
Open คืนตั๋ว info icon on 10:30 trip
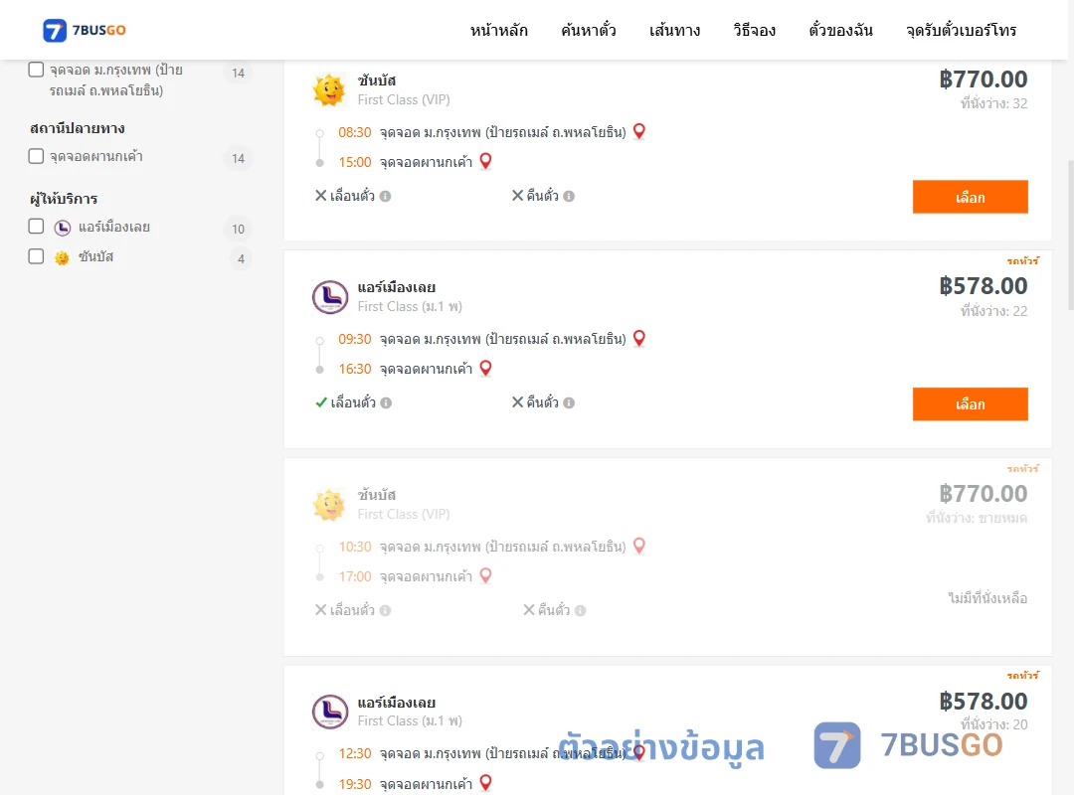pyautogui.click(x=580, y=611)
